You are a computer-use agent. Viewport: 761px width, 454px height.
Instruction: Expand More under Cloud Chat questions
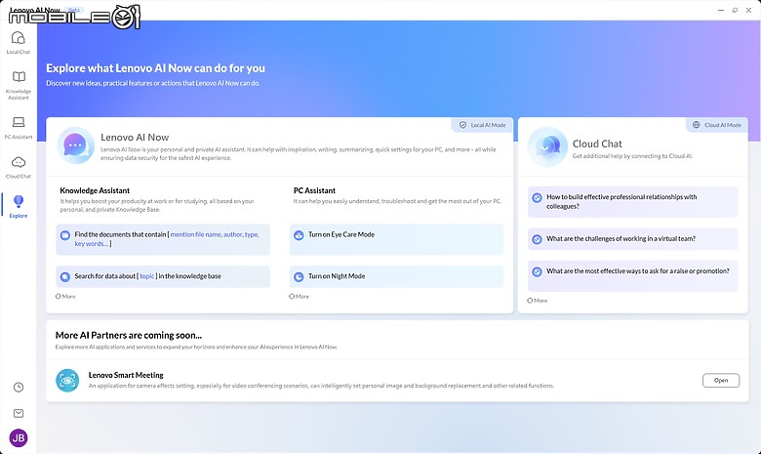(x=538, y=301)
